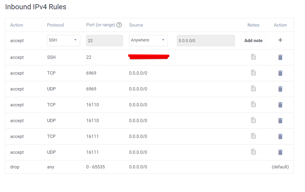The image size is (305, 192).
Task: Delete the UDP 16110 rule
Action: 280,121
